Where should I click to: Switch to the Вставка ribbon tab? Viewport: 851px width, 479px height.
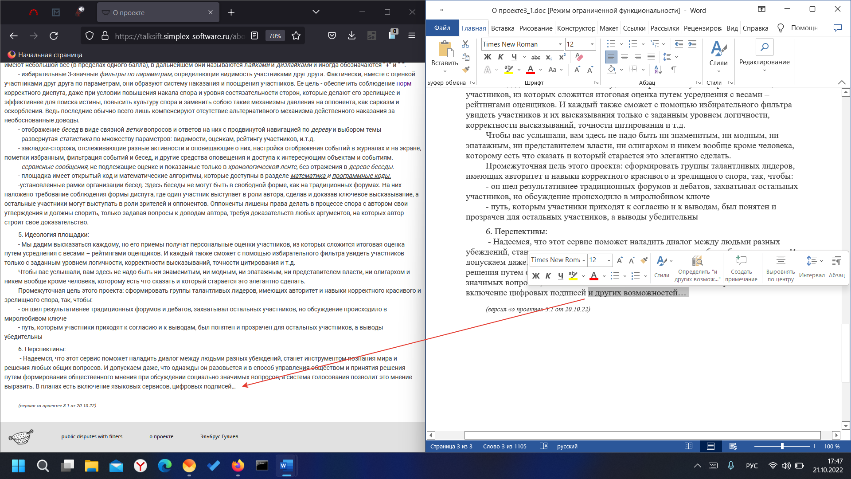pyautogui.click(x=503, y=28)
